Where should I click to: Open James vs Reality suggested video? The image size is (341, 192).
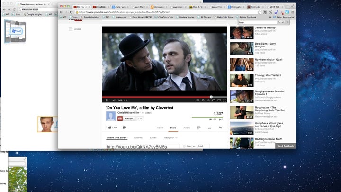(265, 28)
